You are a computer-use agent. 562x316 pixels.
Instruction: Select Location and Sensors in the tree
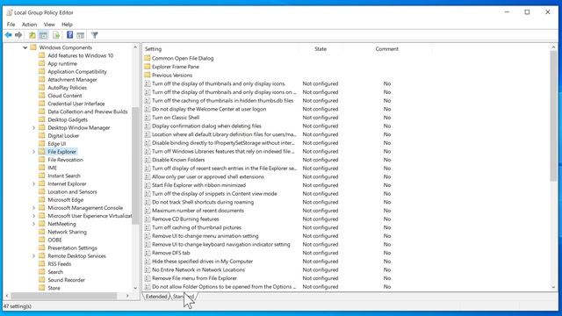pos(72,191)
